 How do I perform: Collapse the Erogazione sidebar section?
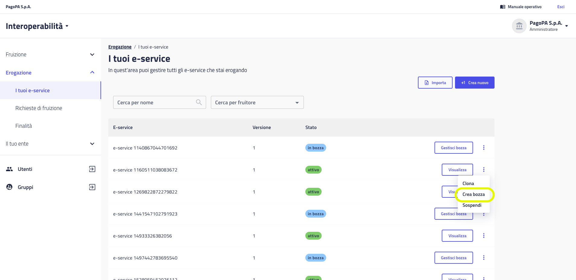(92, 72)
